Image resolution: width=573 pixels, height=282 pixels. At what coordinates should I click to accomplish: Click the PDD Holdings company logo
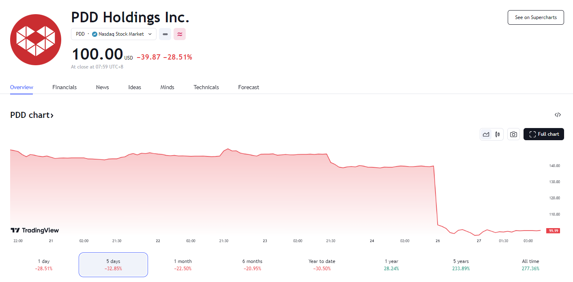(36, 40)
